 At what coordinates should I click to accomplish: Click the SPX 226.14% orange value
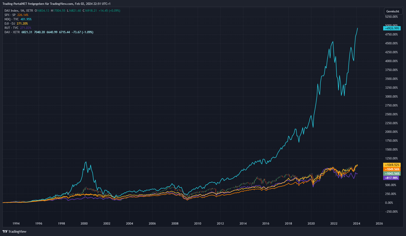click(23, 15)
